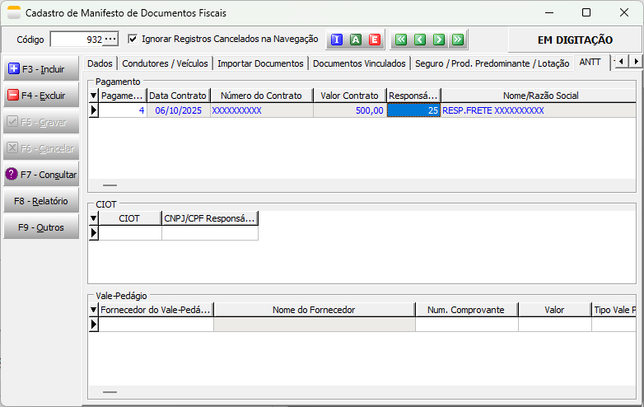Click the green A status icon

coord(355,40)
